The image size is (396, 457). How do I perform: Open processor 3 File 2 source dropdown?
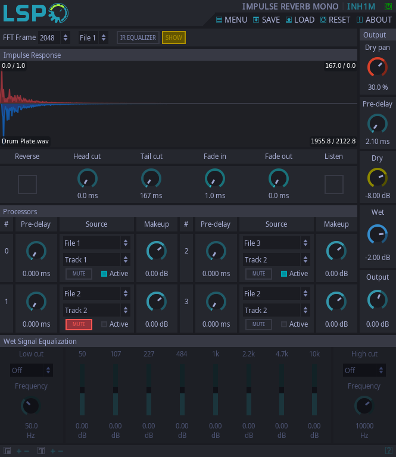(x=276, y=294)
